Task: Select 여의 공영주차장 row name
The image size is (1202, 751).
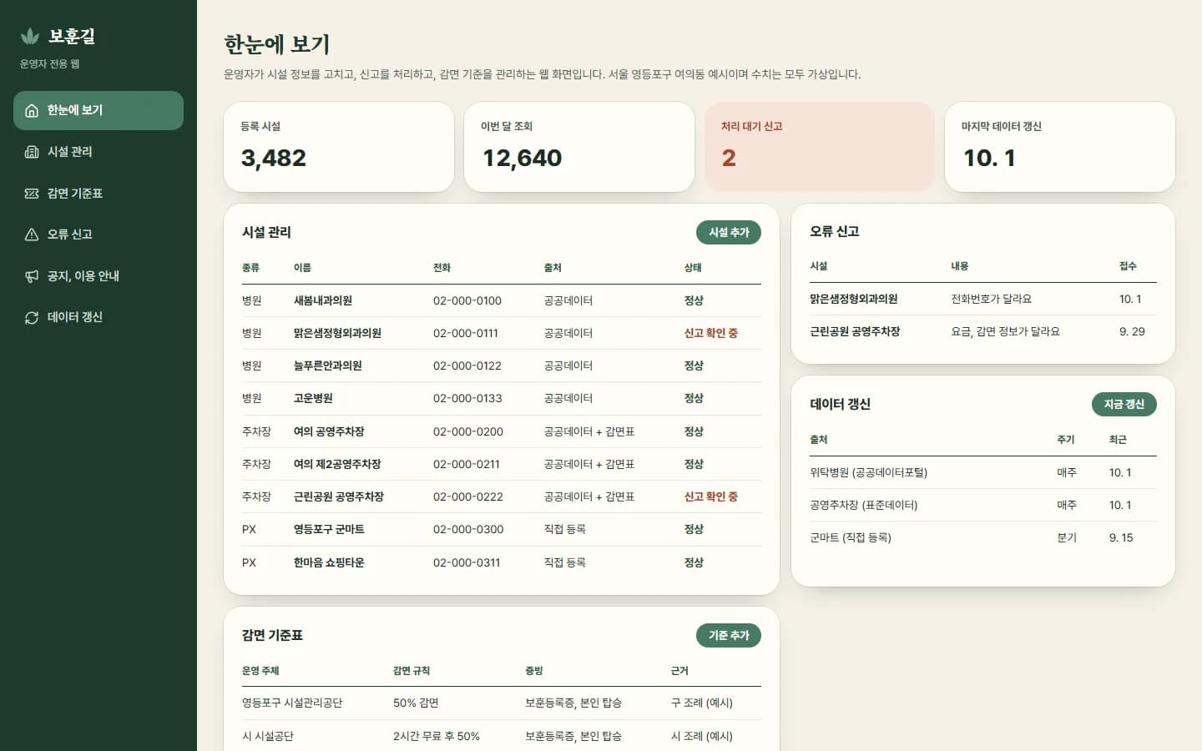Action: (329, 431)
